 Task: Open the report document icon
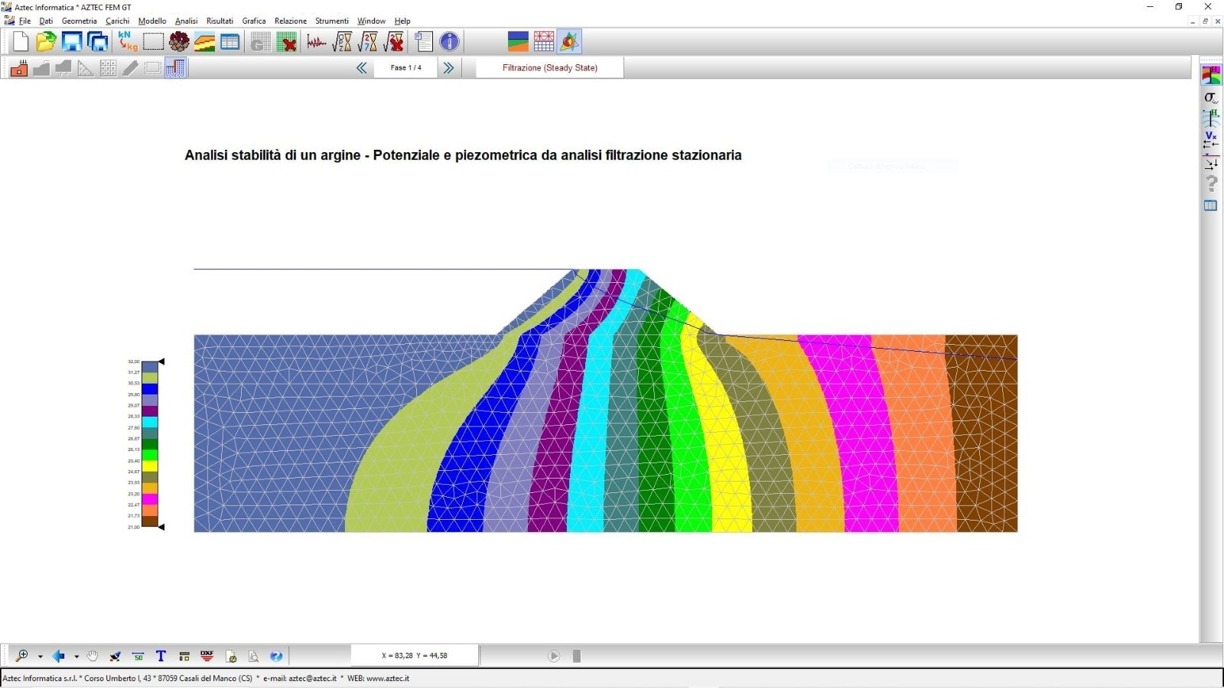pyautogui.click(x=424, y=42)
